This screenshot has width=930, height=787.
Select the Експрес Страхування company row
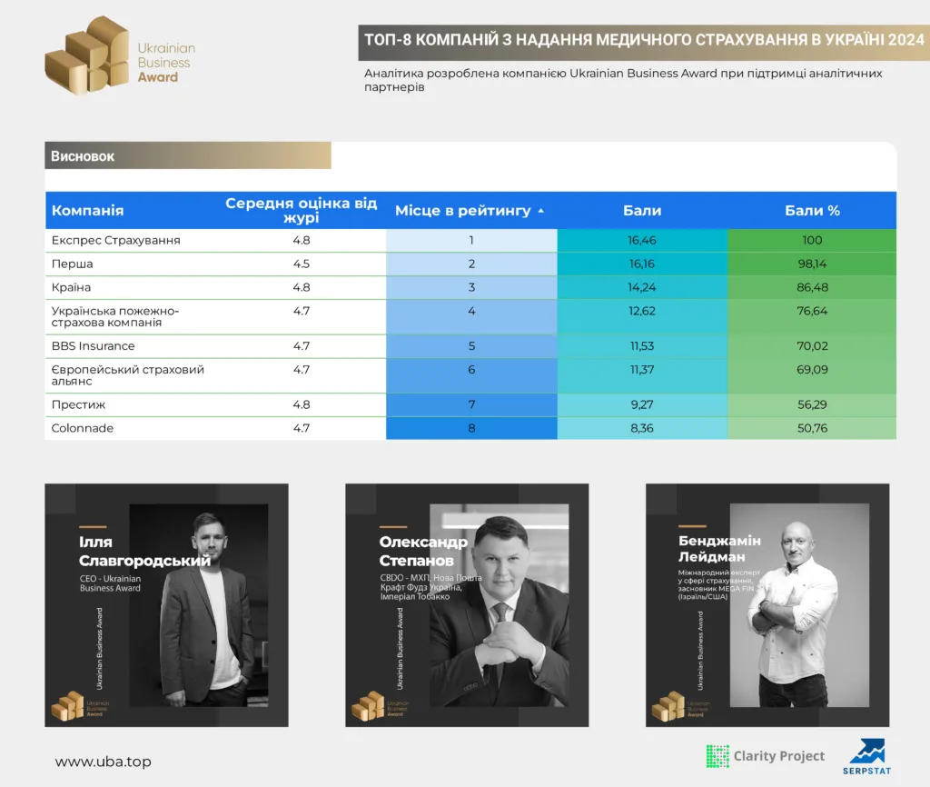(470, 241)
